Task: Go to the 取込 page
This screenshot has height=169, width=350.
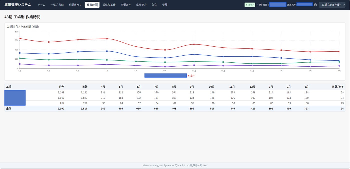Action: [x=154, y=5]
